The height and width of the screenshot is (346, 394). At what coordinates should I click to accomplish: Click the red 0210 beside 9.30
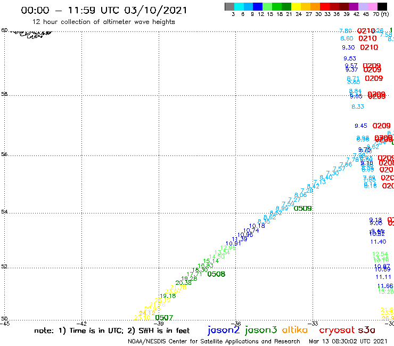[x=369, y=47]
